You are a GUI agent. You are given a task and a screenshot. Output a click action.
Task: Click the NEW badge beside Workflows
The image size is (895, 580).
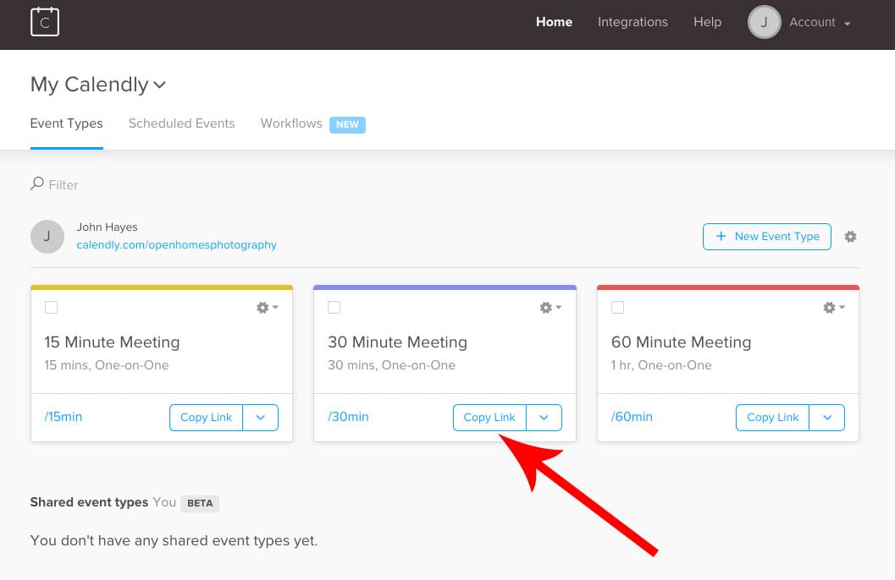[347, 124]
